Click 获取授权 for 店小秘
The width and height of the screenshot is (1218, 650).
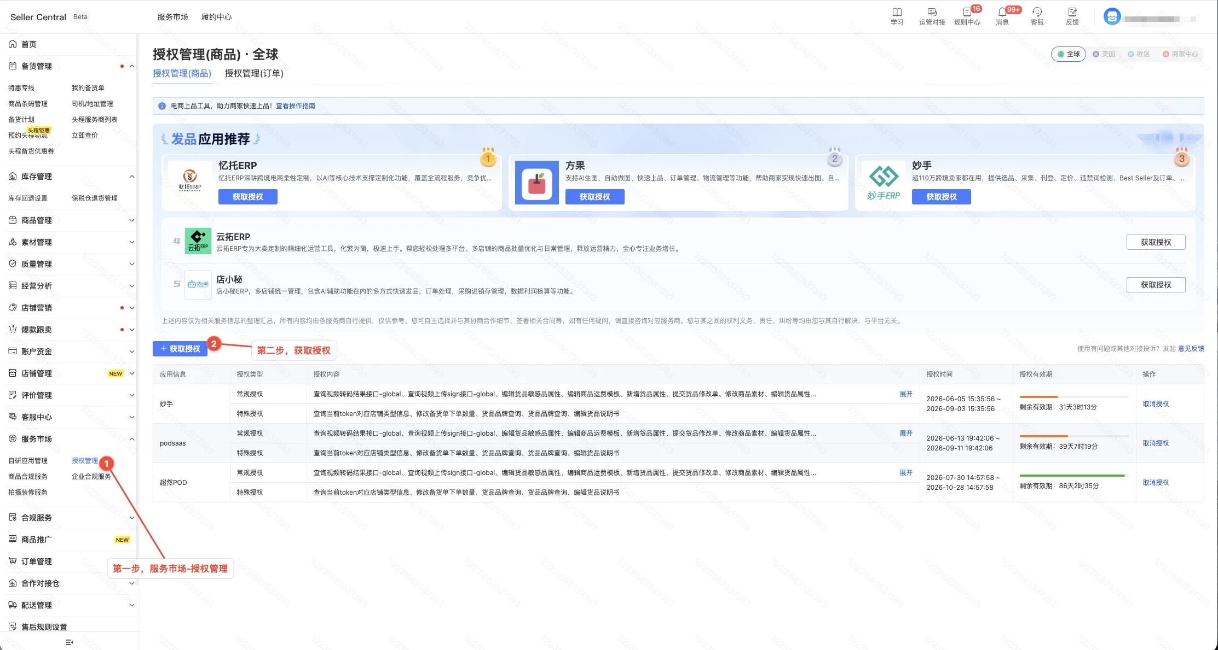tap(1156, 285)
